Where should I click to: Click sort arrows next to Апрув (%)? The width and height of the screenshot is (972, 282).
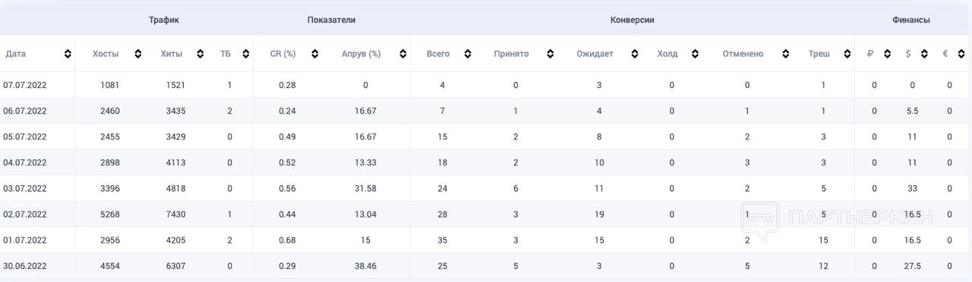(x=399, y=54)
